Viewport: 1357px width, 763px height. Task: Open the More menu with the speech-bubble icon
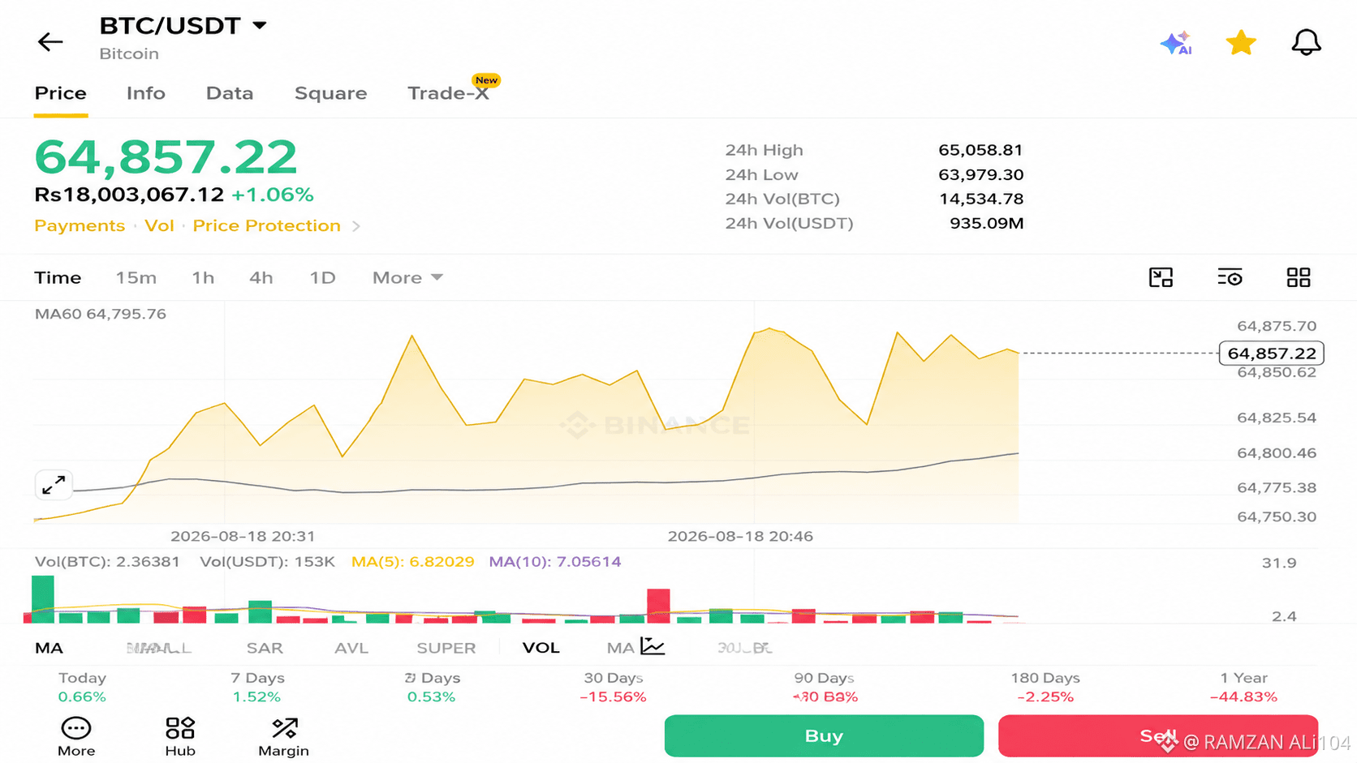(76, 737)
